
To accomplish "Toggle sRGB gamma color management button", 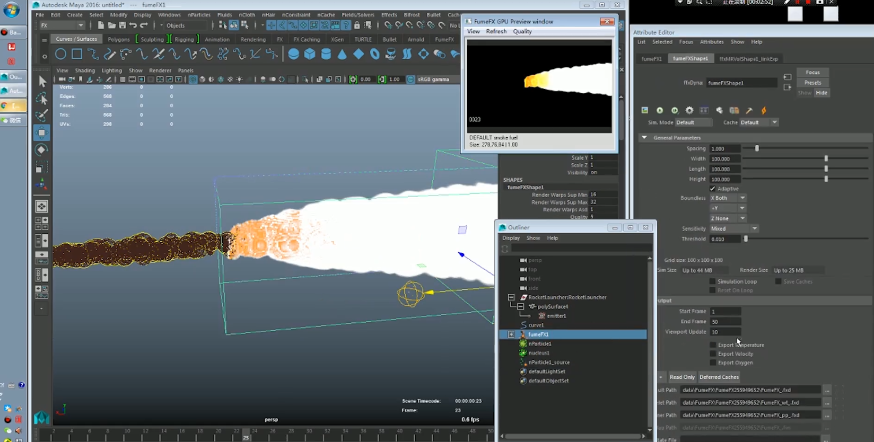I will [x=410, y=79].
